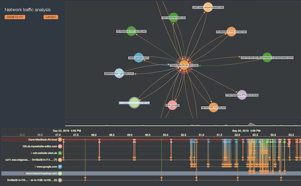This screenshot has width=301, height=186.
Task: Click the 50.0 tick on time axis
Action: pos(166,135)
